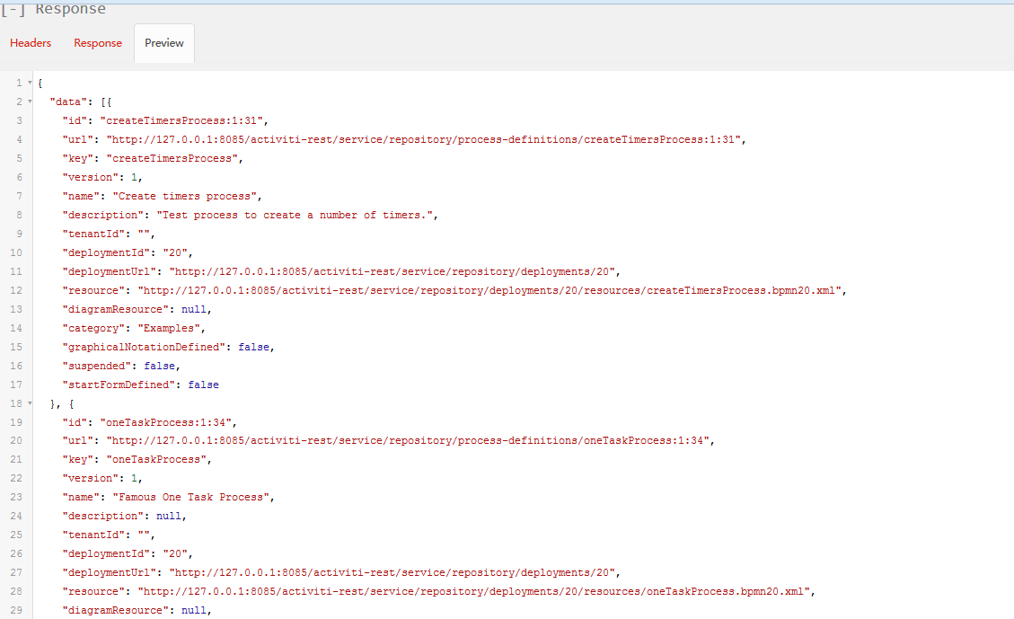Click the process-definitions URL ending createTimersProcess:1:31

[x=424, y=139]
